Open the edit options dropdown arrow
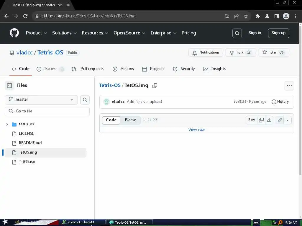Screen dimensions: 302x226 pyautogui.click(x=287, y=120)
